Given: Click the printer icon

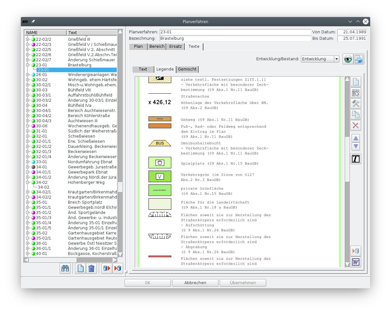Looking at the screenshot, I should click(x=359, y=59).
